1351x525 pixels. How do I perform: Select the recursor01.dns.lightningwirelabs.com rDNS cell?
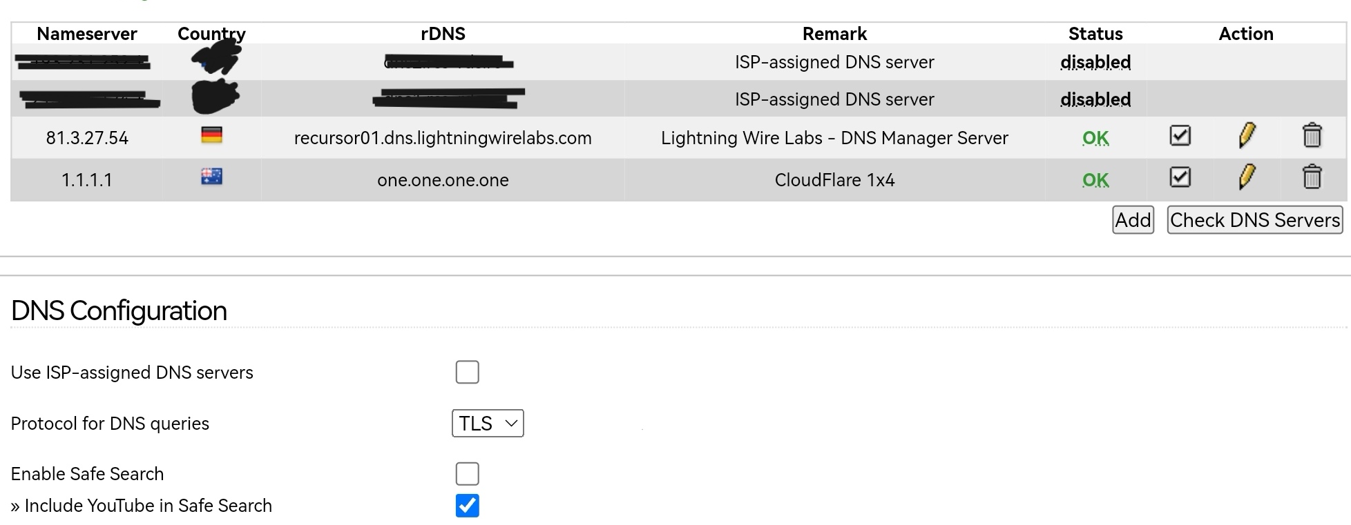(443, 138)
